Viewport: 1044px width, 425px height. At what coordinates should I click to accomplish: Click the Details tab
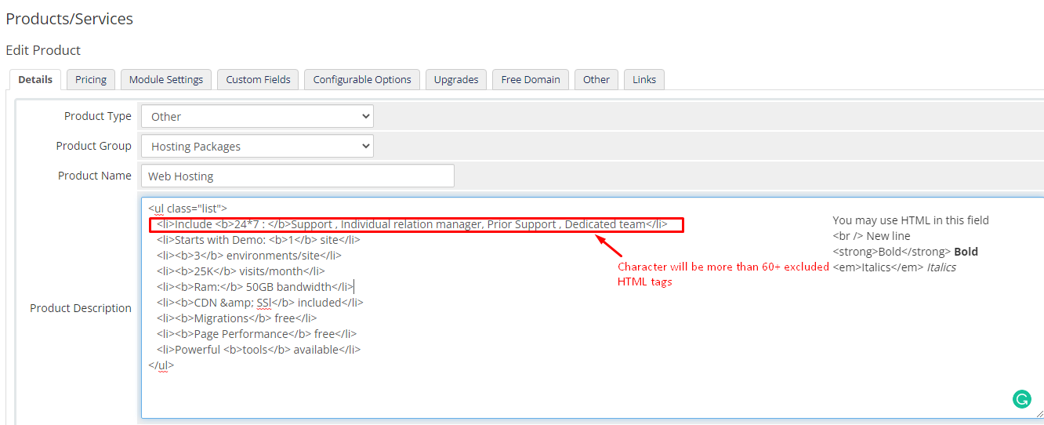[x=35, y=79]
